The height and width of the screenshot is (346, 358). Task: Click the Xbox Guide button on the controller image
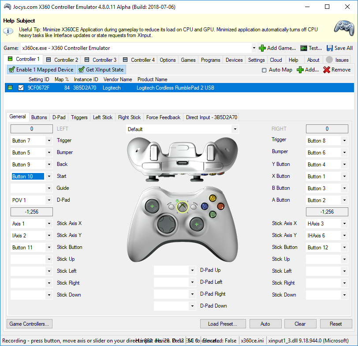(x=182, y=207)
